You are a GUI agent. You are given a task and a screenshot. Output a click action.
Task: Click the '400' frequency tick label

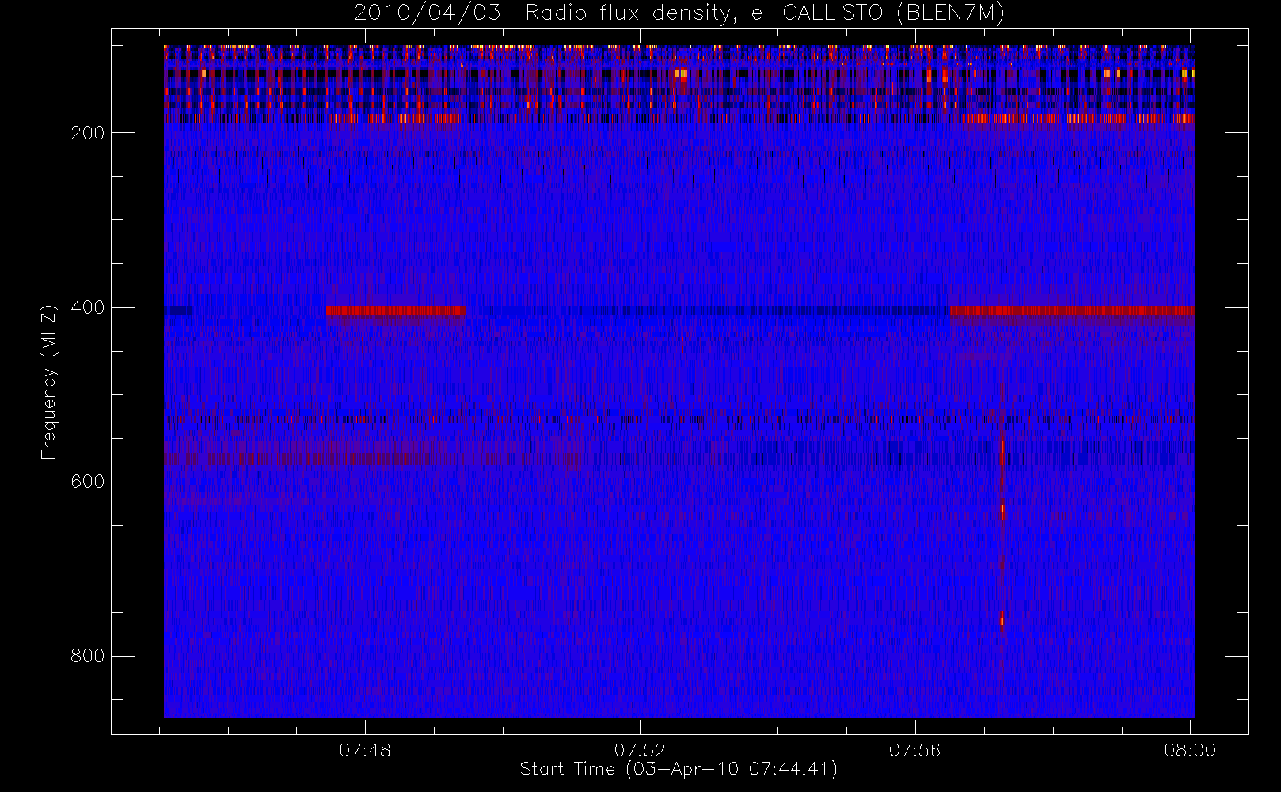point(88,307)
